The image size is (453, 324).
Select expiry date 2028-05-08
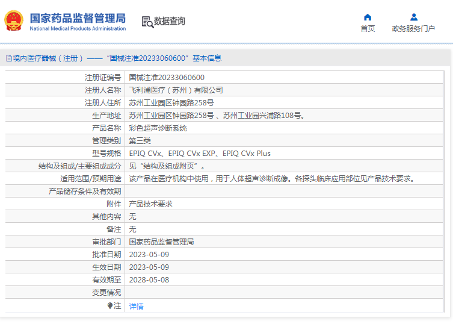(149, 280)
